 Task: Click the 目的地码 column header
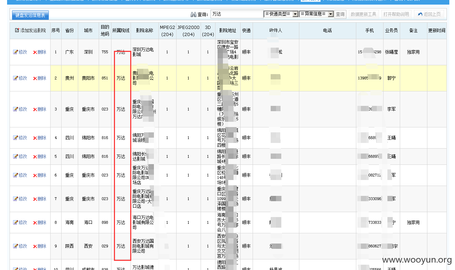coord(105,31)
